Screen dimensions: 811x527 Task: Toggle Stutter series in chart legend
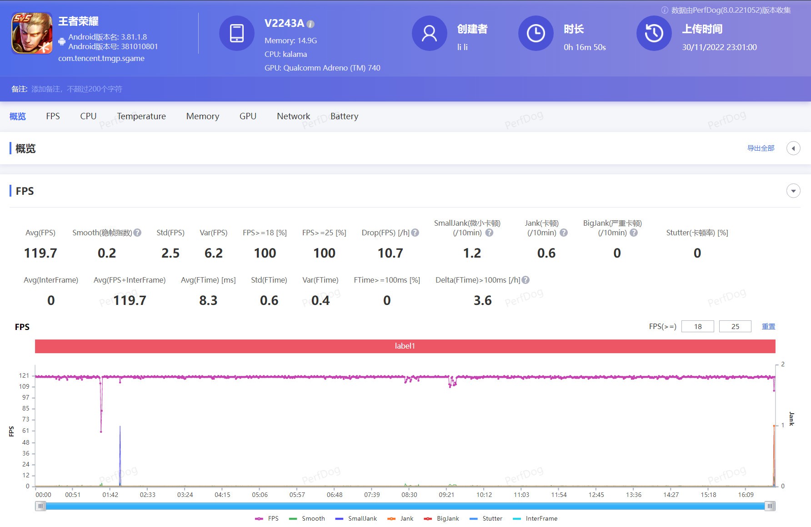coord(486,518)
